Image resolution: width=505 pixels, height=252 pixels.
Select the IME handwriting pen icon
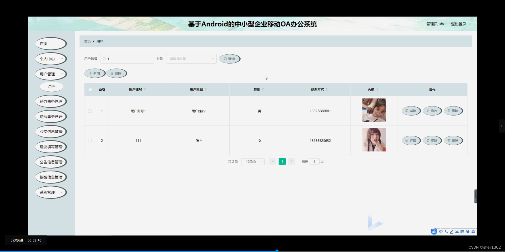pyautogui.click(x=451, y=232)
